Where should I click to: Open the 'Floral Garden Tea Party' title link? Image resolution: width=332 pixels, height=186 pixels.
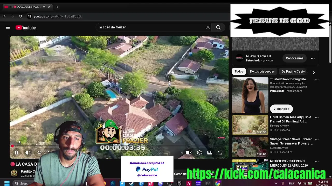click(x=290, y=119)
